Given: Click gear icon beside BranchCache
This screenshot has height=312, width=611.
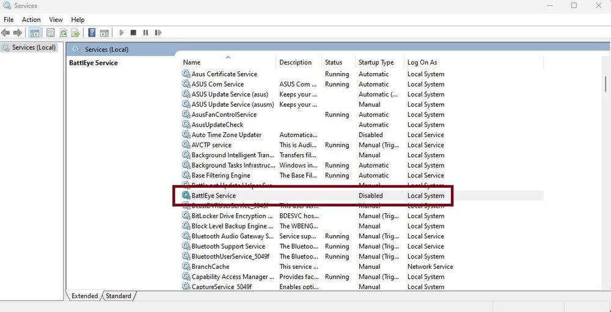Looking at the screenshot, I should pyautogui.click(x=186, y=266).
